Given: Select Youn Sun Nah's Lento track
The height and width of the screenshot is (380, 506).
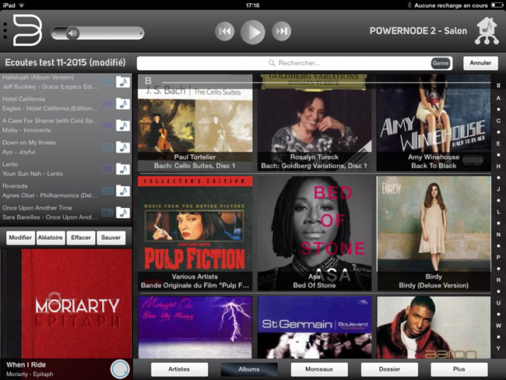Looking at the screenshot, I should 66,169.
